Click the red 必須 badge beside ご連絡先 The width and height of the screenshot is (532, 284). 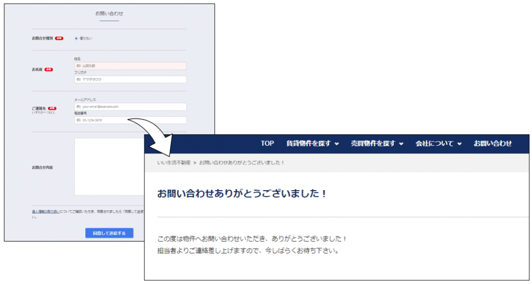click(x=52, y=108)
